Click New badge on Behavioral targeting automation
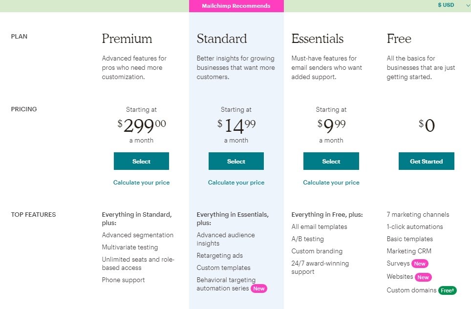Screen dimensions: 471x309 coord(258,288)
